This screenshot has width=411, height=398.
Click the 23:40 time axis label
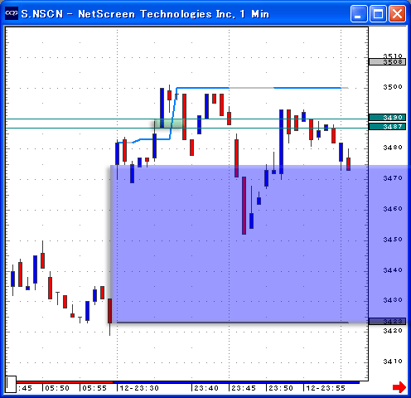pyautogui.click(x=206, y=388)
